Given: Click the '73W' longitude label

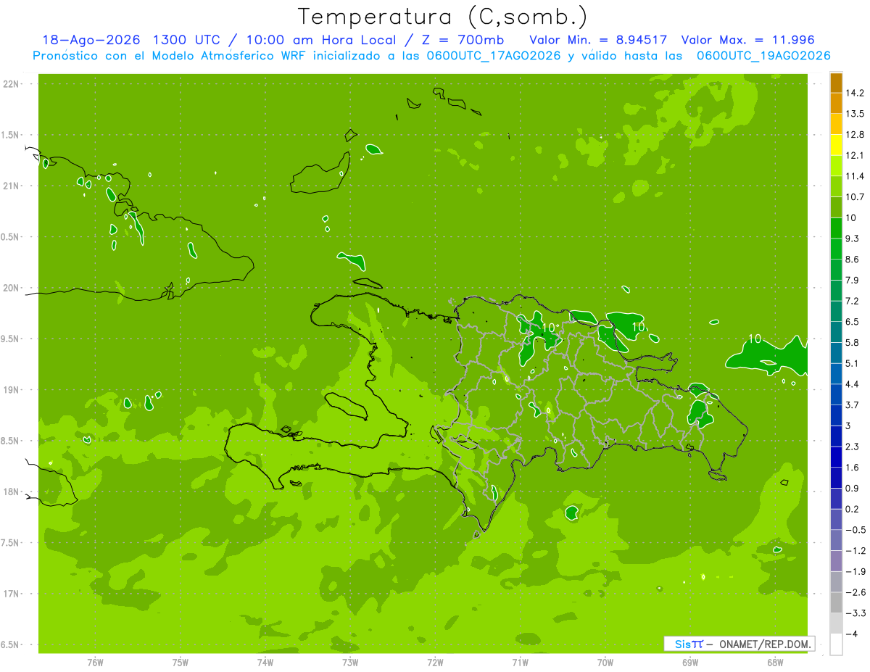Looking at the screenshot, I should coord(350,662).
